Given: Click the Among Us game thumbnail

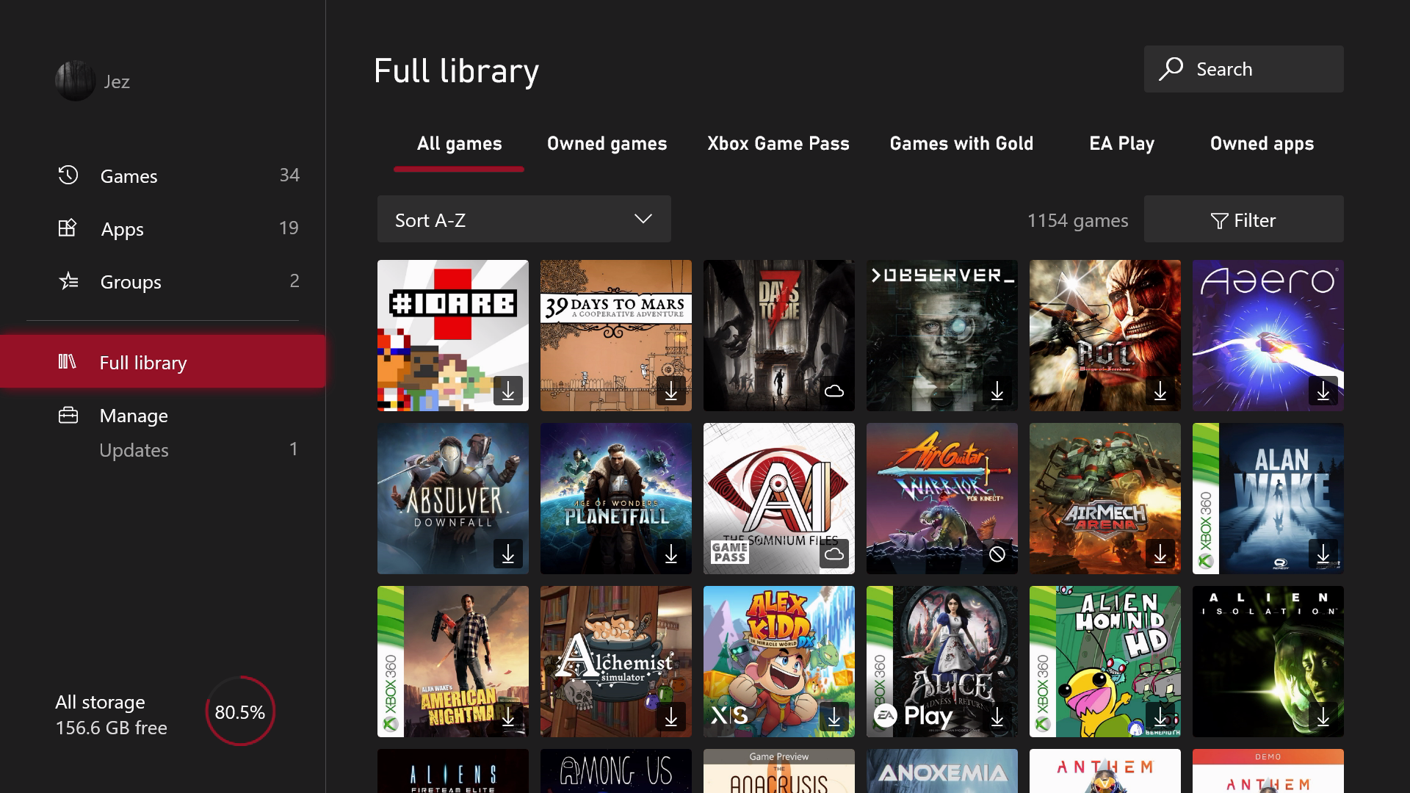Looking at the screenshot, I should 616,770.
